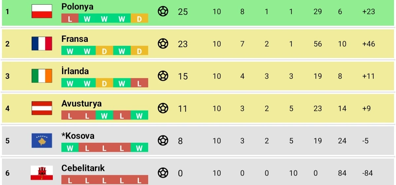Image resolution: width=396 pixels, height=185 pixels.
Task: Tap the soccer ball icon in Cebelitarık row
Action: pos(163,172)
